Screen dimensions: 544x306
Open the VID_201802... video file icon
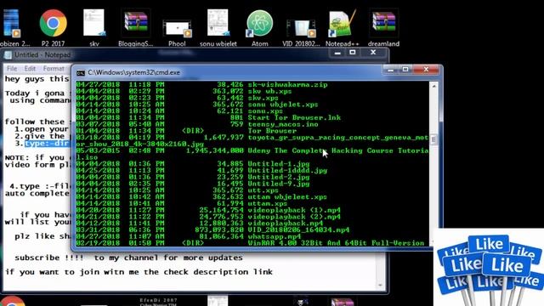click(x=301, y=32)
